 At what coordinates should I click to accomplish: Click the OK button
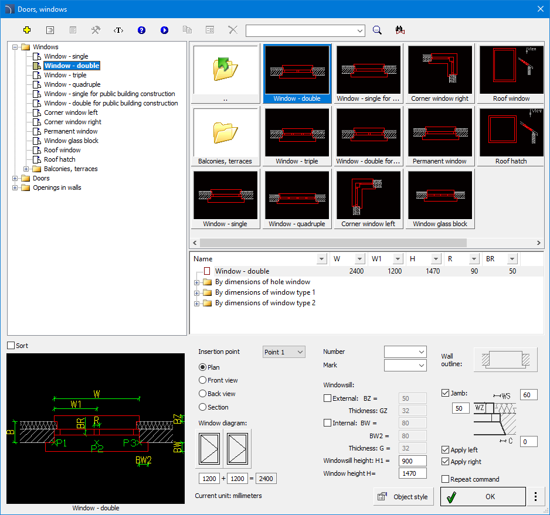(x=483, y=496)
